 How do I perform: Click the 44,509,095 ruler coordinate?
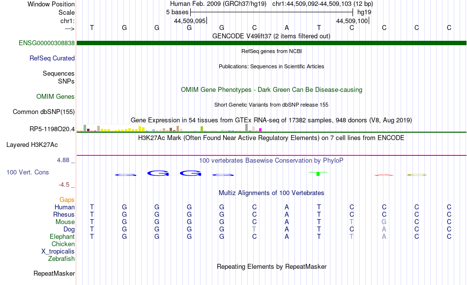(190, 21)
